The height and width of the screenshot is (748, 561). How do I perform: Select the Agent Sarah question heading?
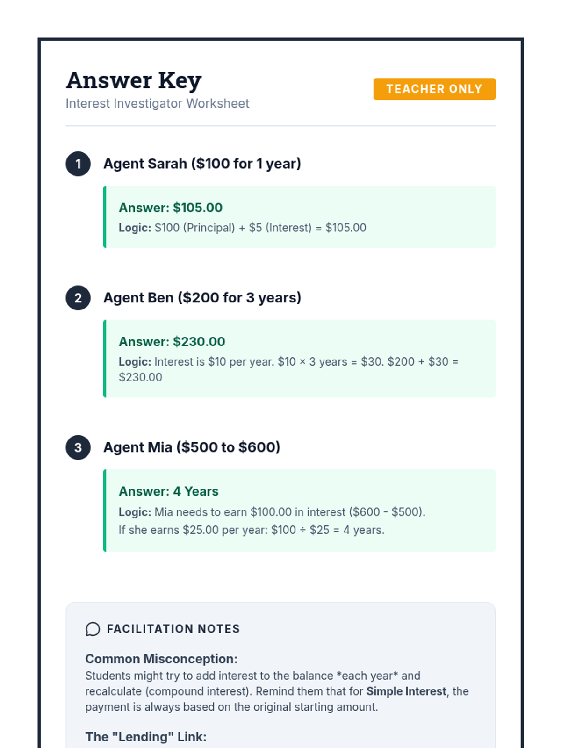point(202,164)
